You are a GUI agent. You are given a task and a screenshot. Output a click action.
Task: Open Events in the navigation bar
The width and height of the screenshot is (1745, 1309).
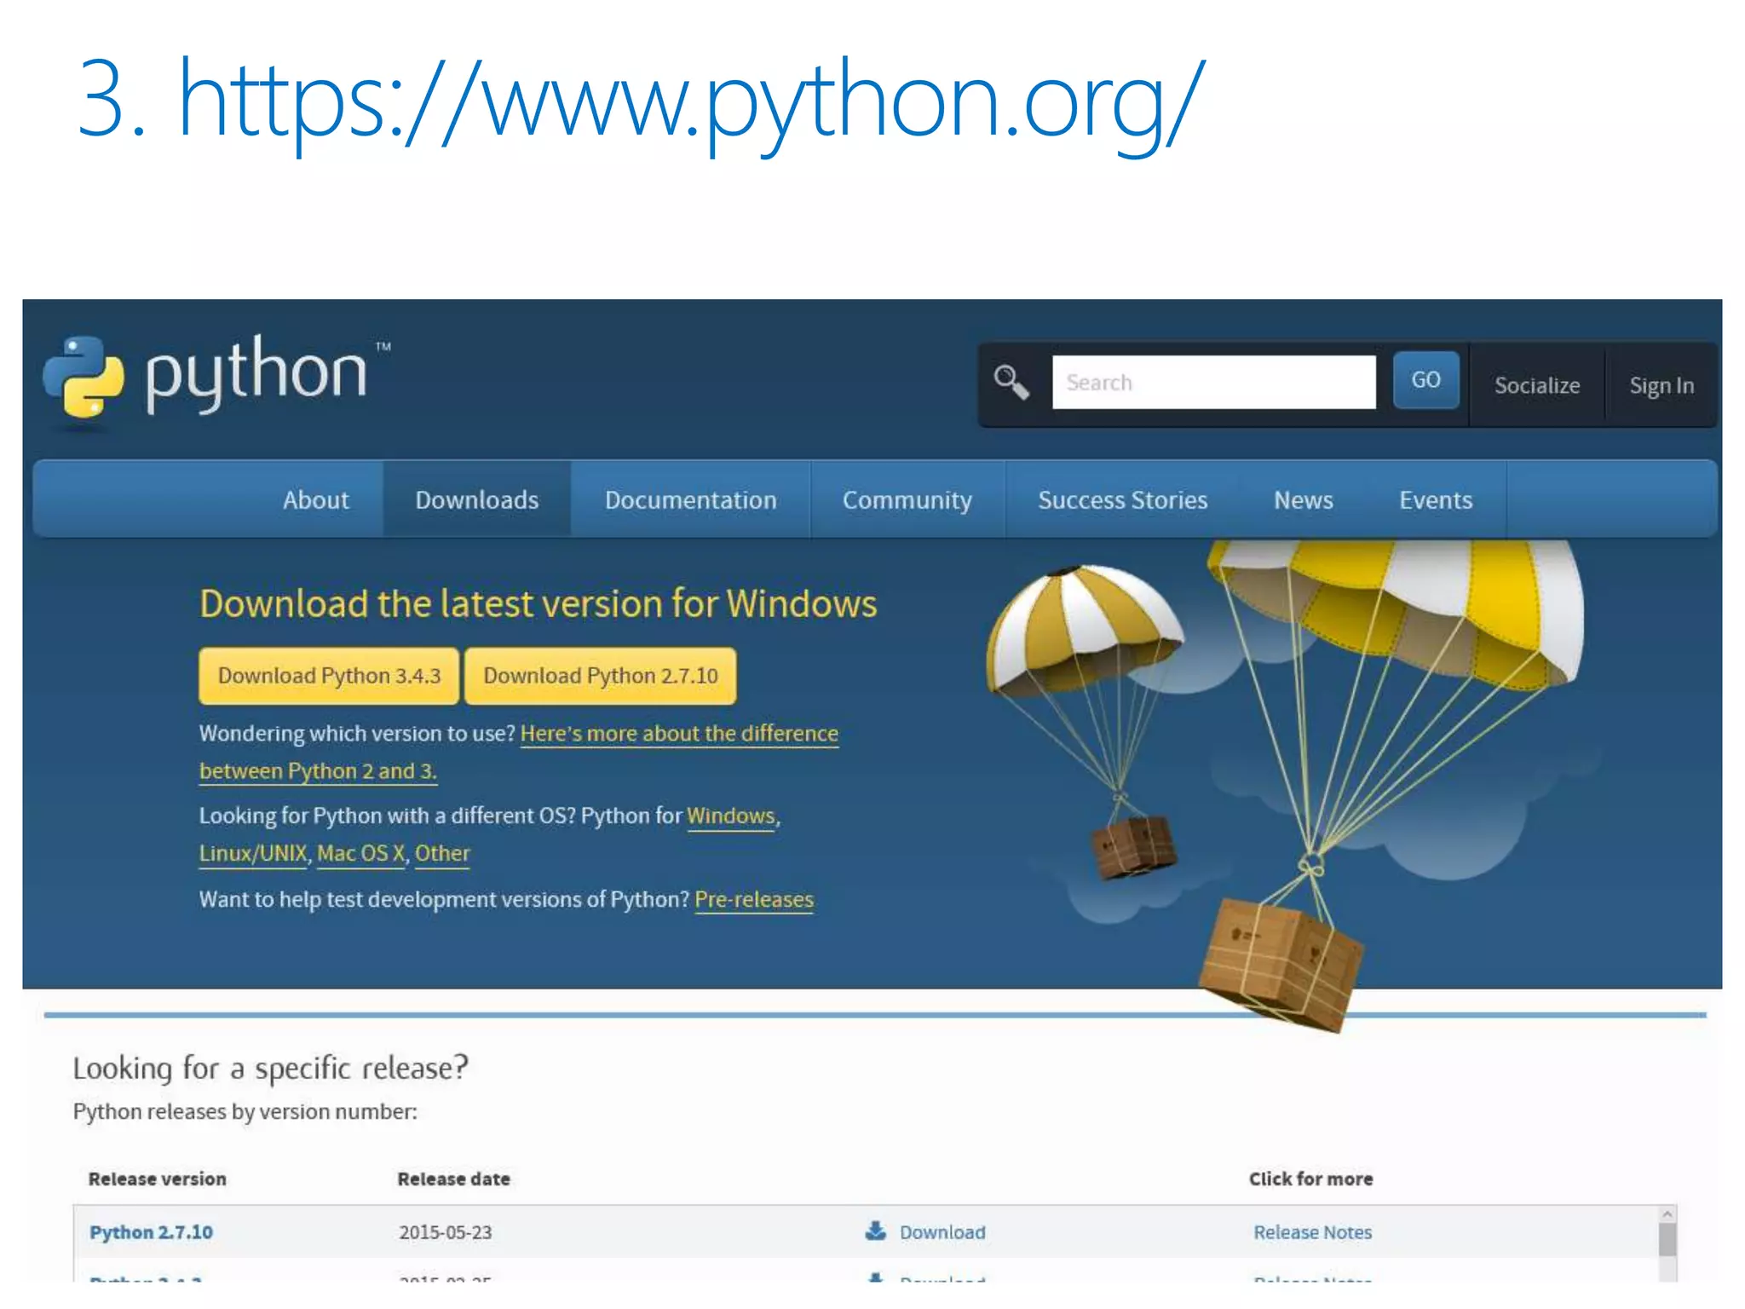pyautogui.click(x=1435, y=499)
